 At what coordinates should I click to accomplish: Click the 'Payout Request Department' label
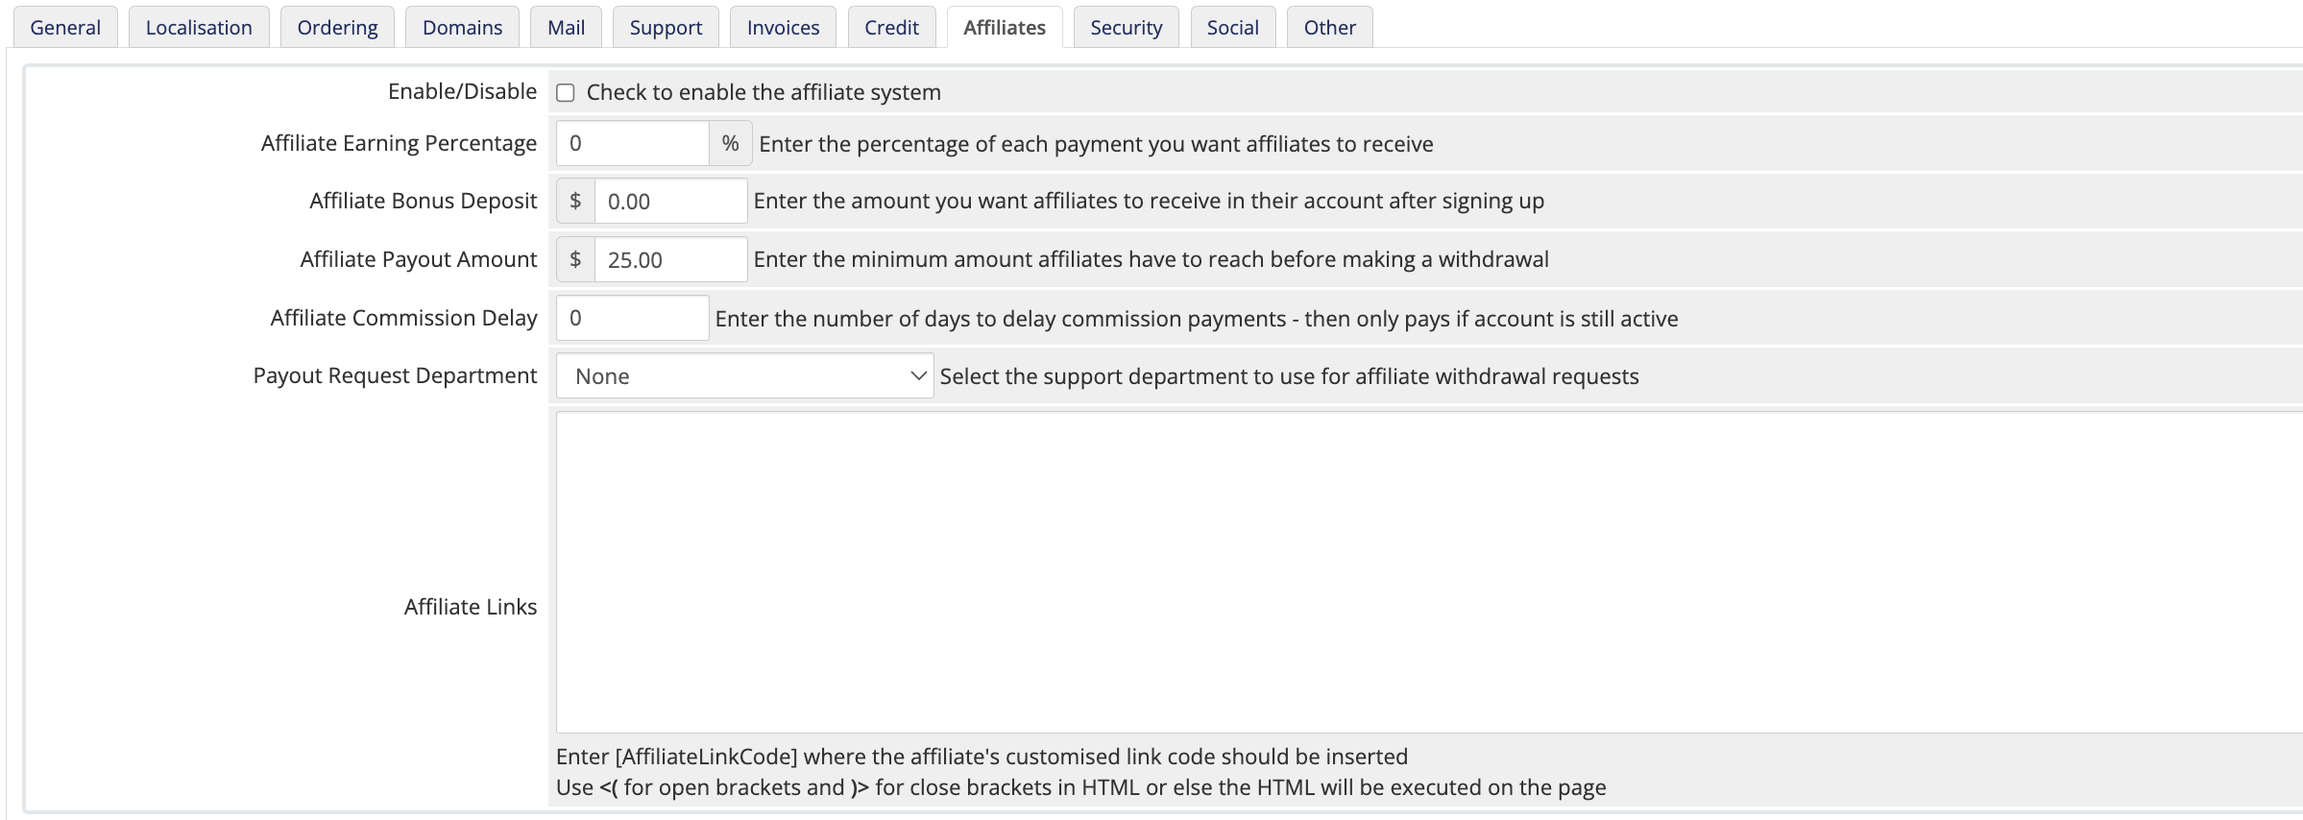(x=395, y=375)
